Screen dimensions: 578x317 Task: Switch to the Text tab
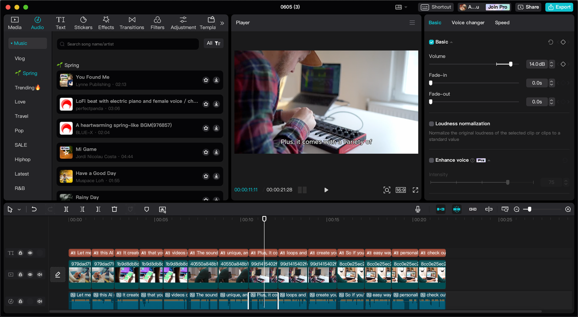click(61, 23)
